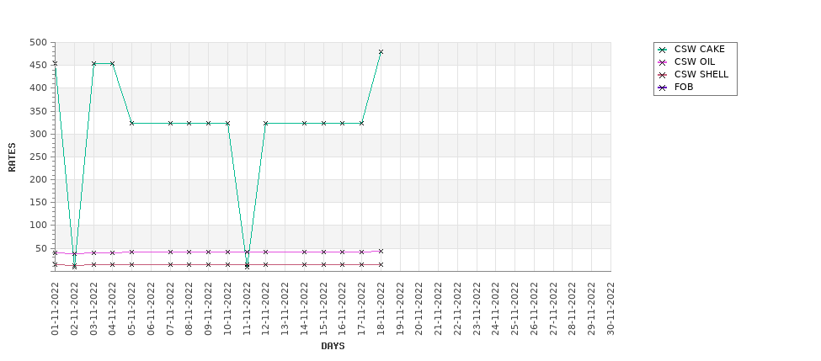Screen dimensions: 821x361
Task: Click CSW CAKE data point on 12-11-2022
Action: pyautogui.click(x=265, y=123)
